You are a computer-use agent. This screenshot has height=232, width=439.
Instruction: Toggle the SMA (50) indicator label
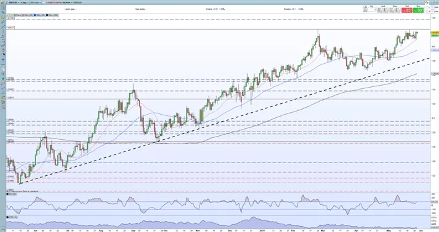(x=41, y=15)
